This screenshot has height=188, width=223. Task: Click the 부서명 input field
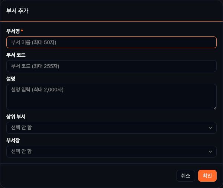[x=111, y=42]
